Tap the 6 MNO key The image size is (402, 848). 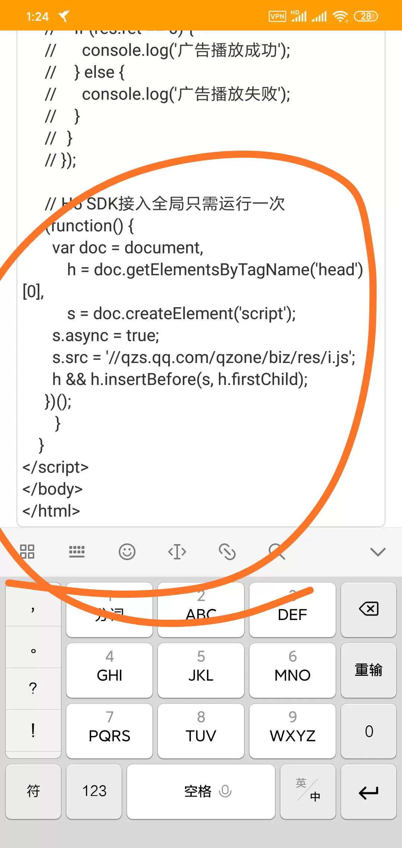(x=293, y=670)
